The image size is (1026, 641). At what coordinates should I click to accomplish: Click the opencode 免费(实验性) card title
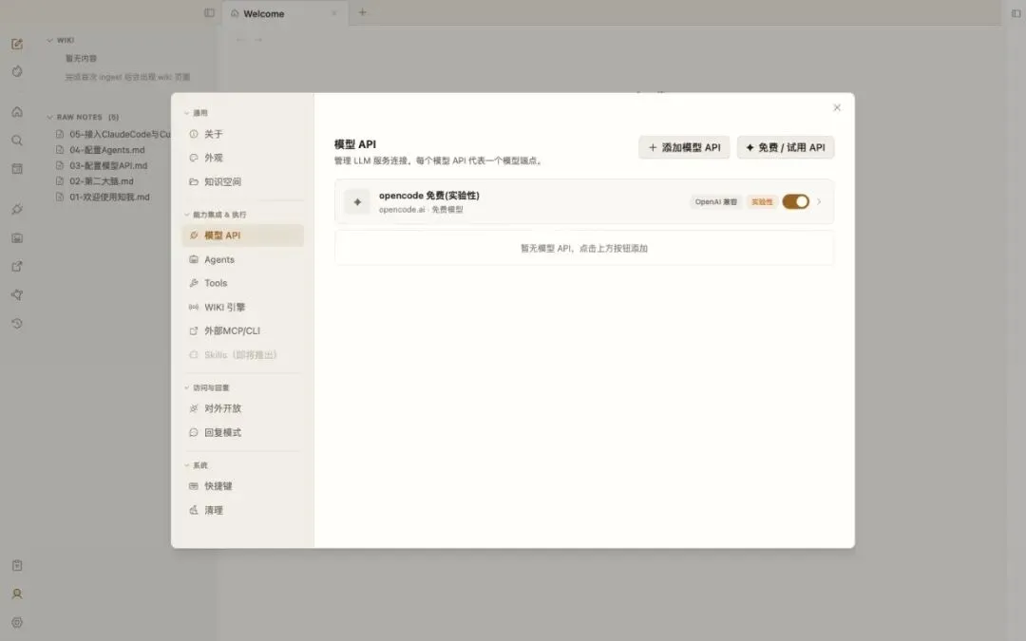(429, 196)
